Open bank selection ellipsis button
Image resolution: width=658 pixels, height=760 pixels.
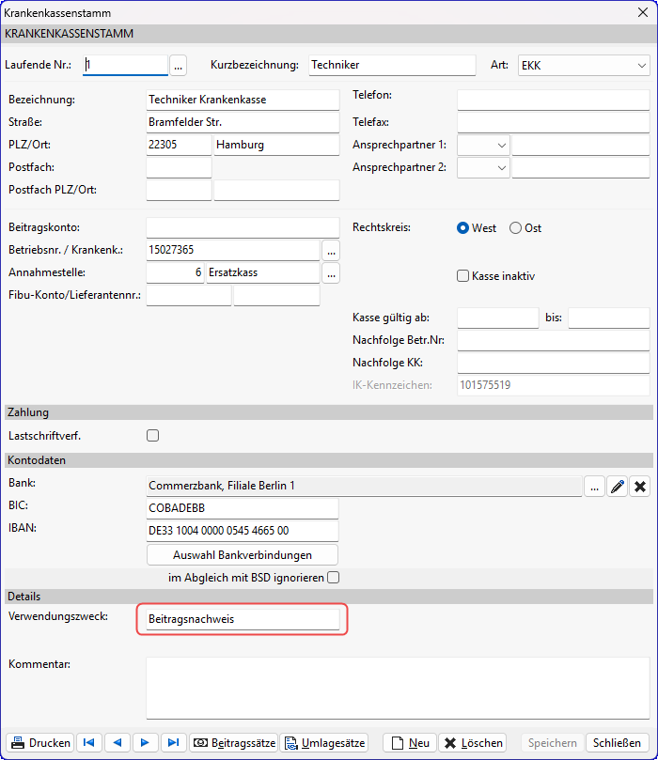[x=594, y=486]
